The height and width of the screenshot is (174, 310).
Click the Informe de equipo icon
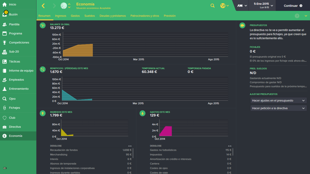[x=5, y=71]
